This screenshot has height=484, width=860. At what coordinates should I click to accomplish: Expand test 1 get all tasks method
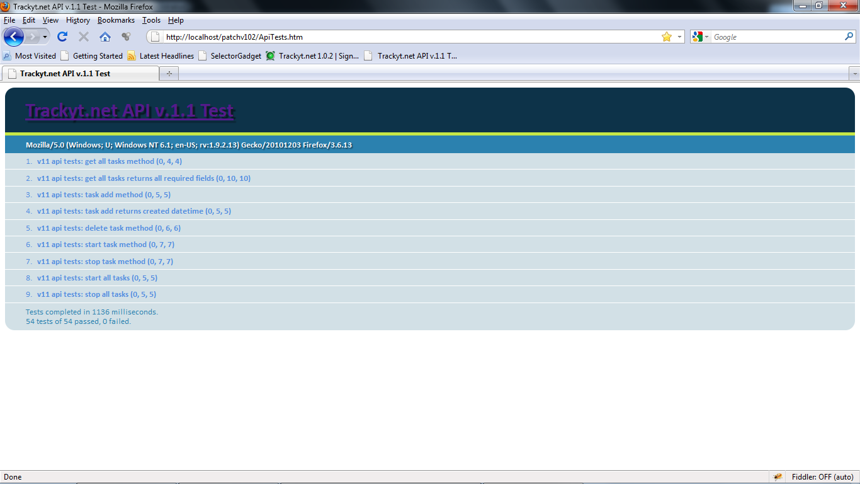coord(110,161)
